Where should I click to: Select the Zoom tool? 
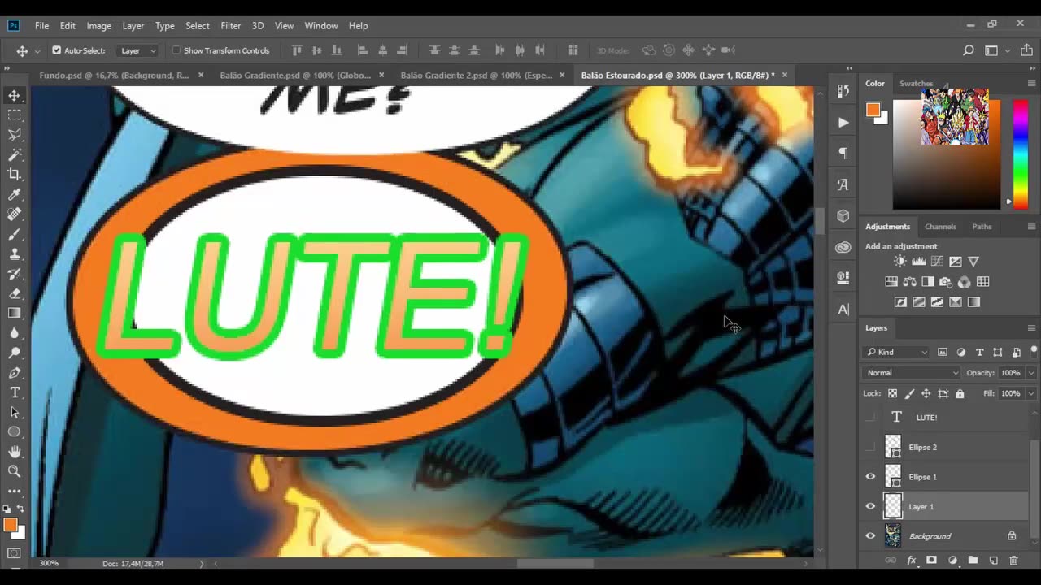click(15, 471)
